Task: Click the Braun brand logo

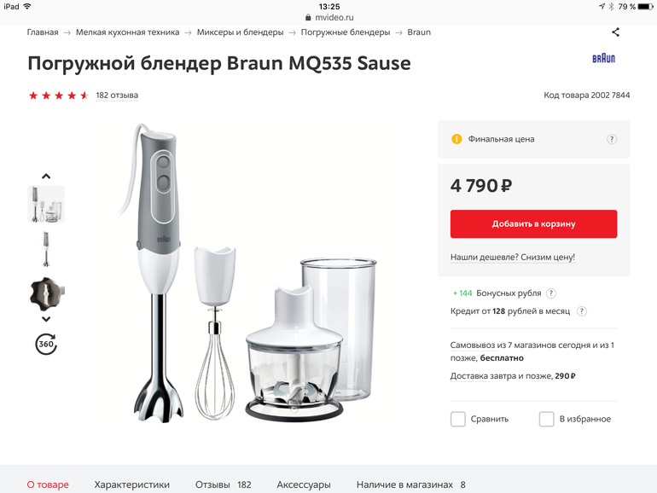Action: coord(603,59)
